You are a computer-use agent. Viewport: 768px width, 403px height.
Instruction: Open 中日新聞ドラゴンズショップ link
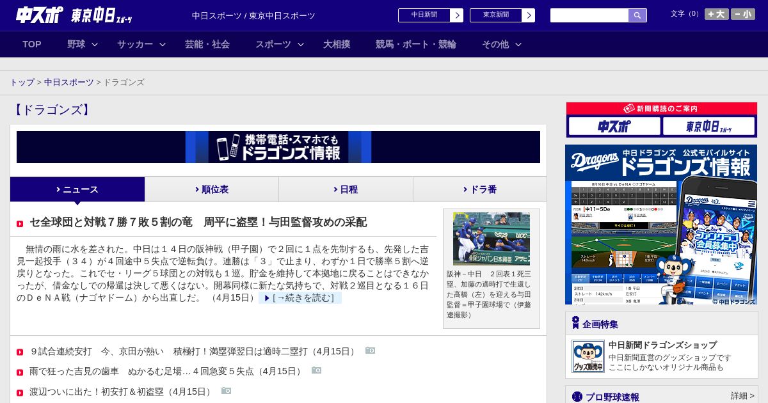pos(662,345)
